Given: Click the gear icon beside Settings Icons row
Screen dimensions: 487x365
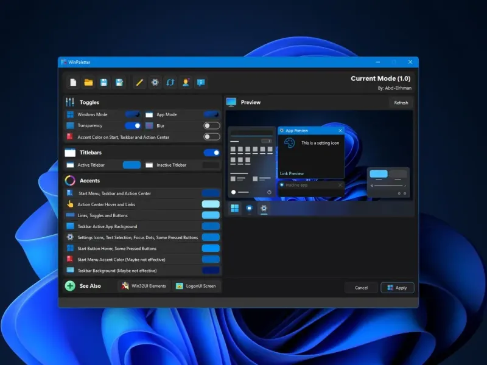Looking at the screenshot, I should 70,237.
